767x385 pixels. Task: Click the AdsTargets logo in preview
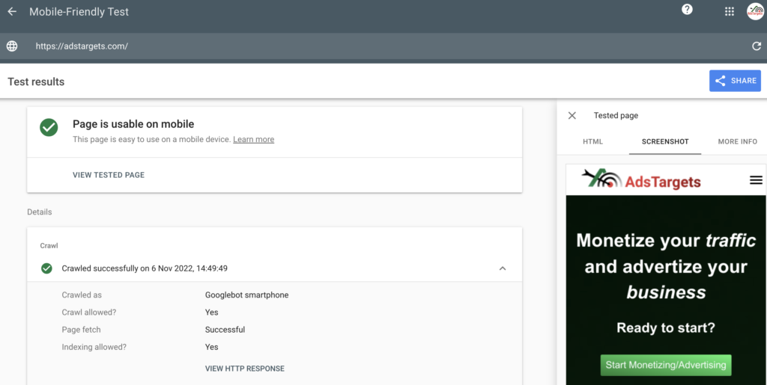click(x=641, y=180)
